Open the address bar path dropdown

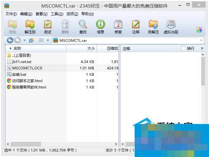[201, 40]
